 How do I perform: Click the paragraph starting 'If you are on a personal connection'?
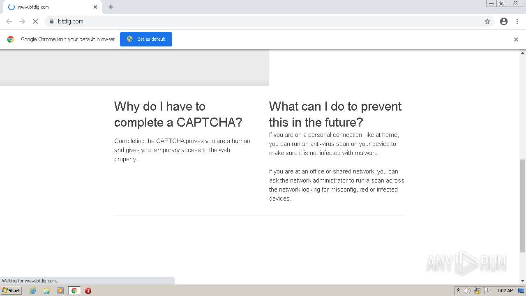[x=334, y=144]
